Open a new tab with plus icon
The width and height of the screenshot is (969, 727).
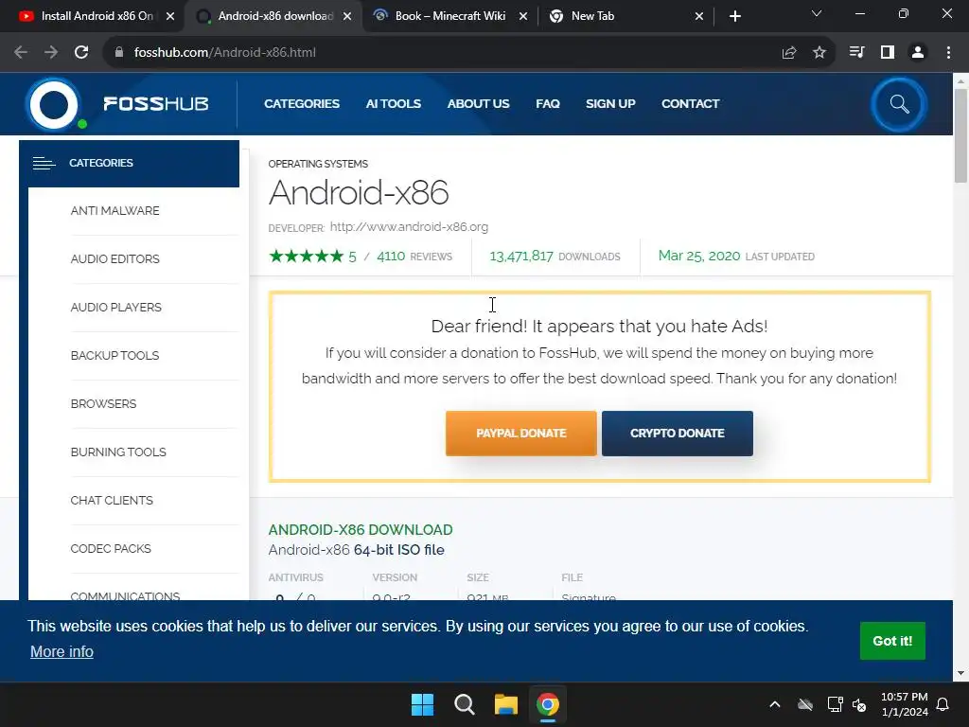pyautogui.click(x=734, y=16)
